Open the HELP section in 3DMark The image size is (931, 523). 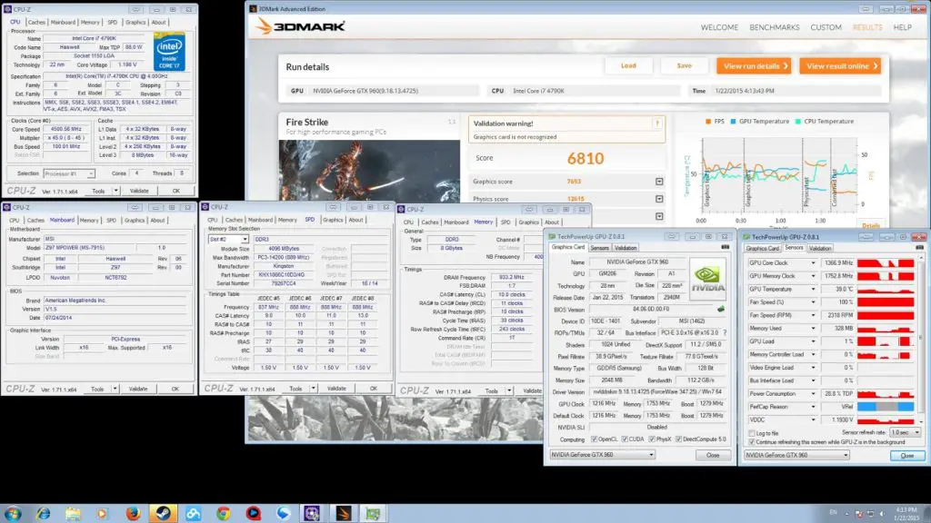(x=903, y=27)
